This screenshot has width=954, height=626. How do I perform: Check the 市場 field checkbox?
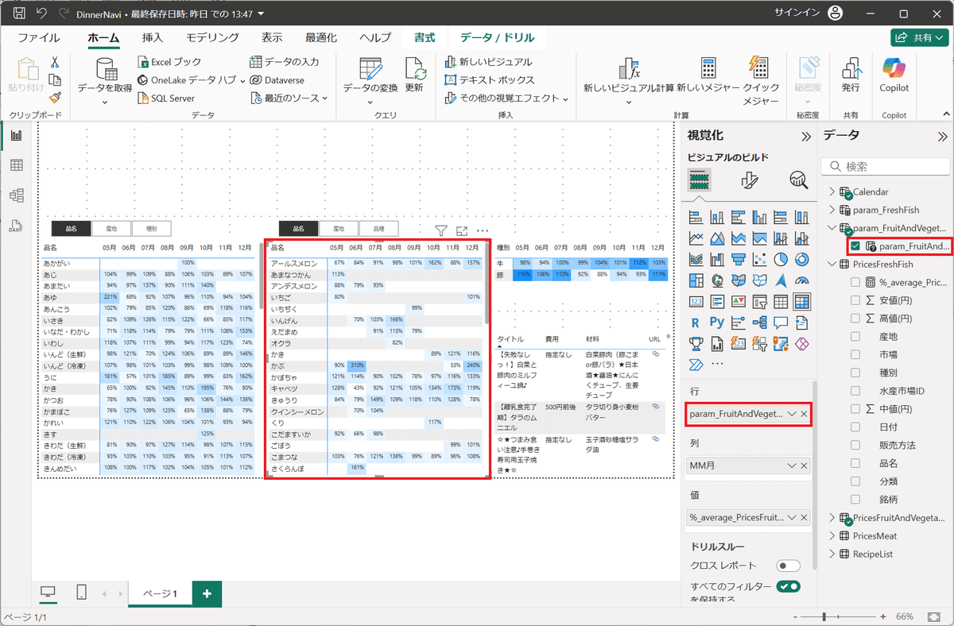(x=855, y=354)
